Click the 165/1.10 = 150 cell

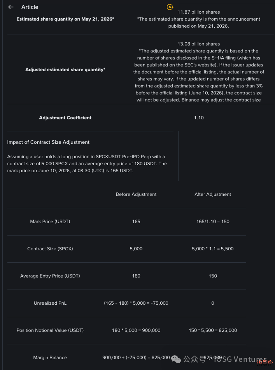coord(213,222)
